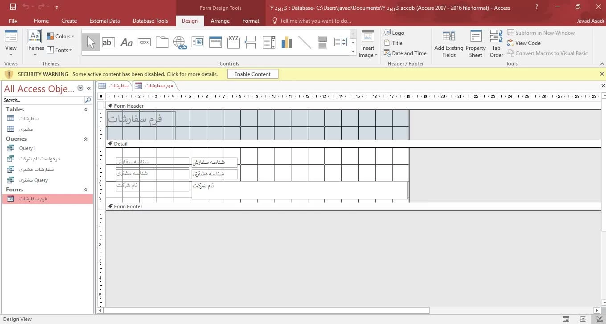Click Design View icon in status bar

(x=599, y=319)
